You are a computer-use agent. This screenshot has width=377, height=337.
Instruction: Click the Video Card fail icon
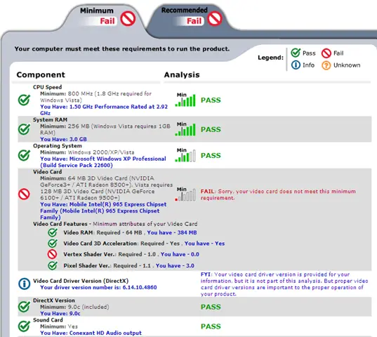(x=24, y=194)
